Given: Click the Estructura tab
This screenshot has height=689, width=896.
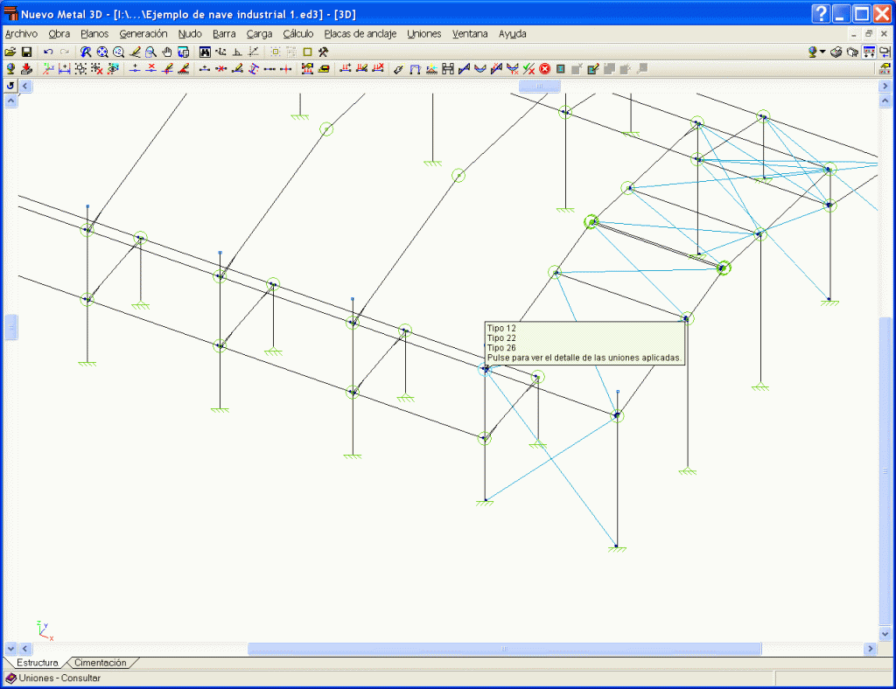Looking at the screenshot, I should pos(38,663).
